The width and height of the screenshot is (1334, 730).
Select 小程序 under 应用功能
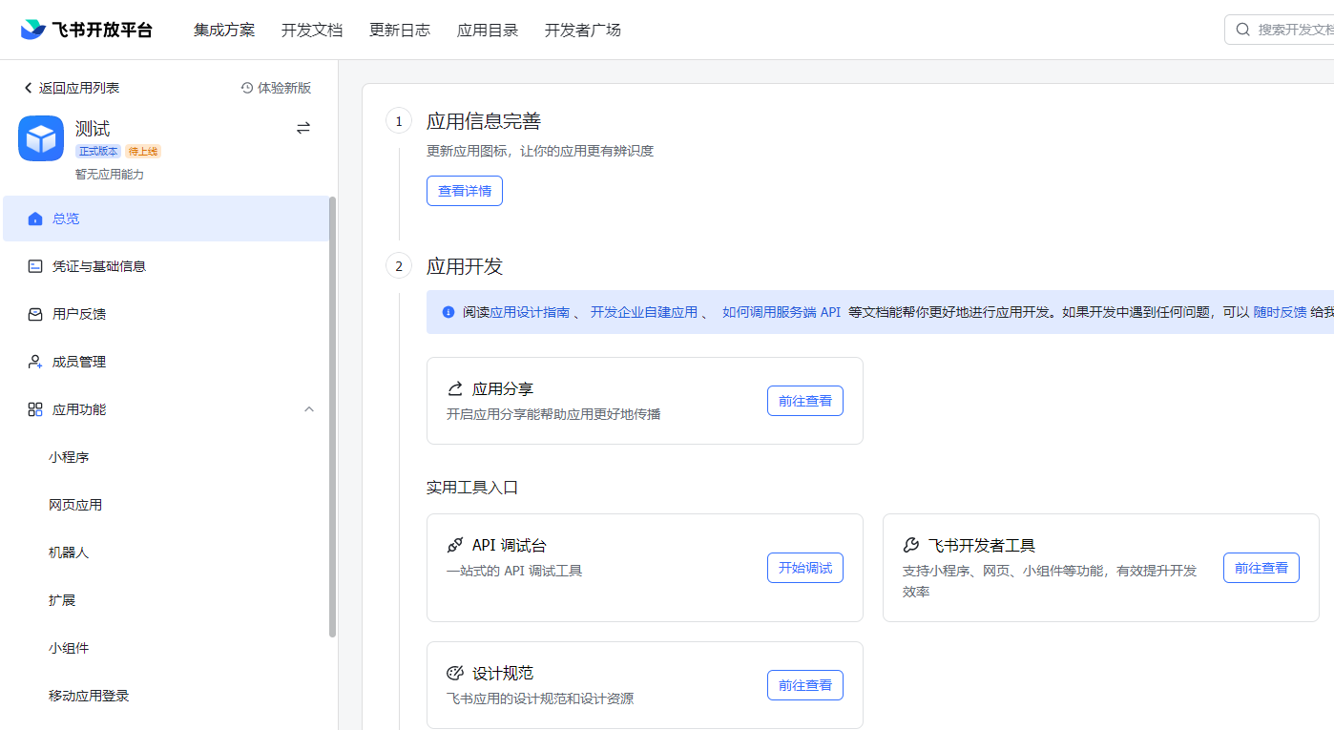point(69,457)
